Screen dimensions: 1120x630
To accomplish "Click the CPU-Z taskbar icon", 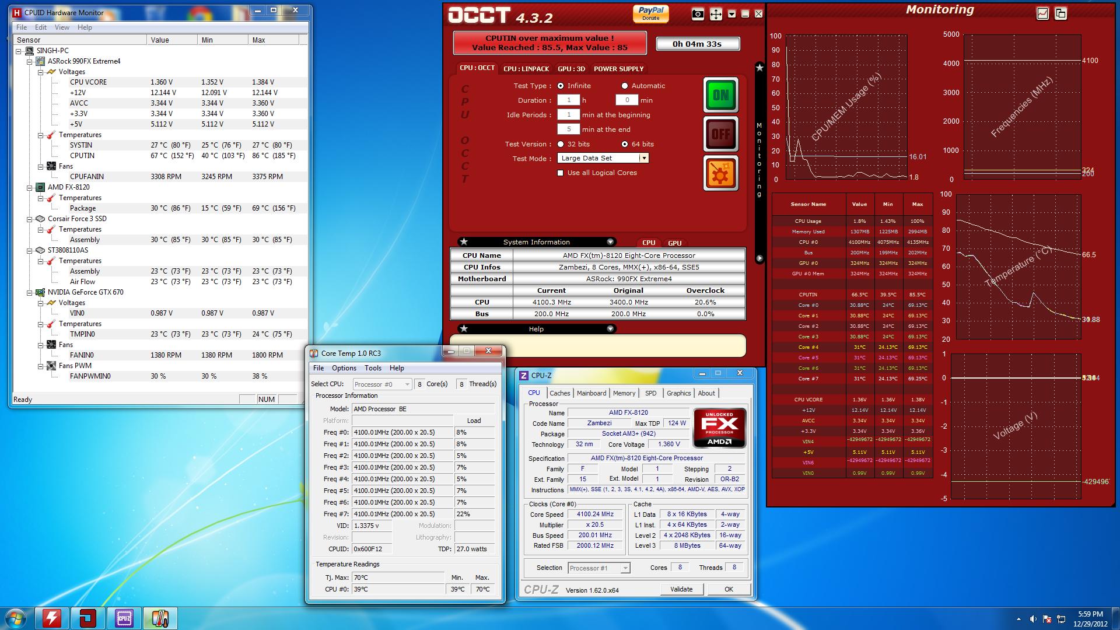I will (124, 618).
